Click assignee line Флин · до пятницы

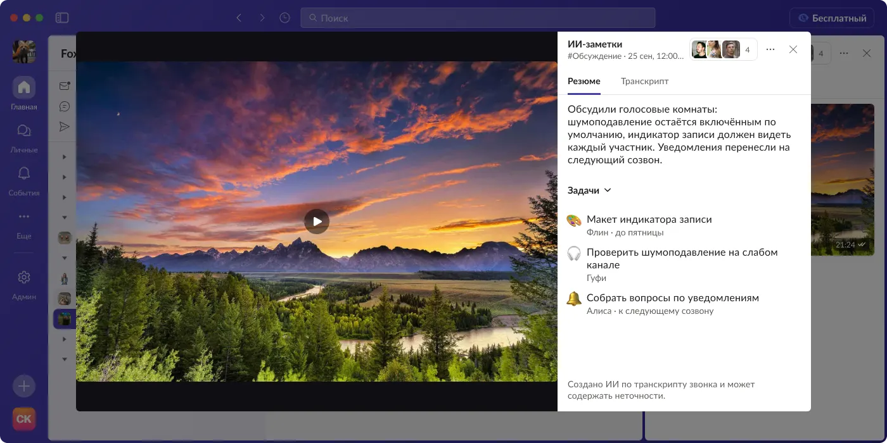click(x=625, y=232)
